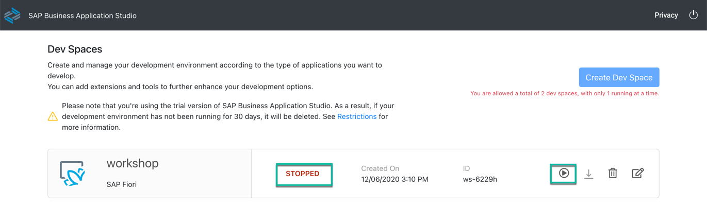Click the power/logout icon in header
Image resolution: width=707 pixels, height=205 pixels.
pyautogui.click(x=694, y=15)
